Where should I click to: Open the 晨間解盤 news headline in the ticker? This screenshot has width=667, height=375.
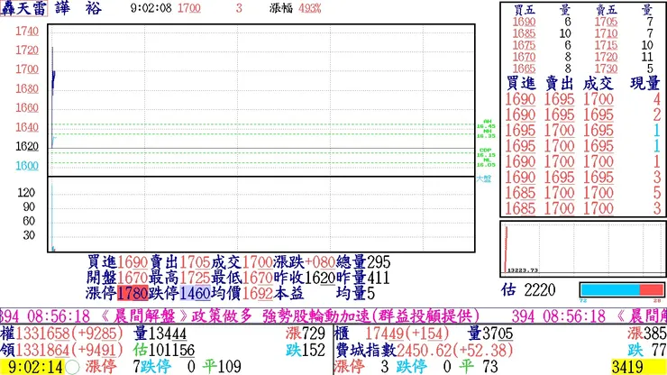(289, 316)
